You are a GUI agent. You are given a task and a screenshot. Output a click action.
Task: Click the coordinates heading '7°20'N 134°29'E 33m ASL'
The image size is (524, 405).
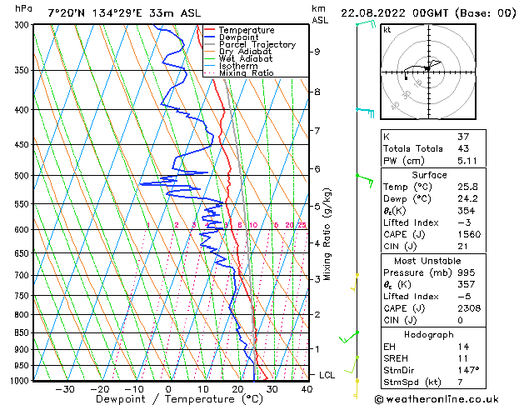pos(124,13)
